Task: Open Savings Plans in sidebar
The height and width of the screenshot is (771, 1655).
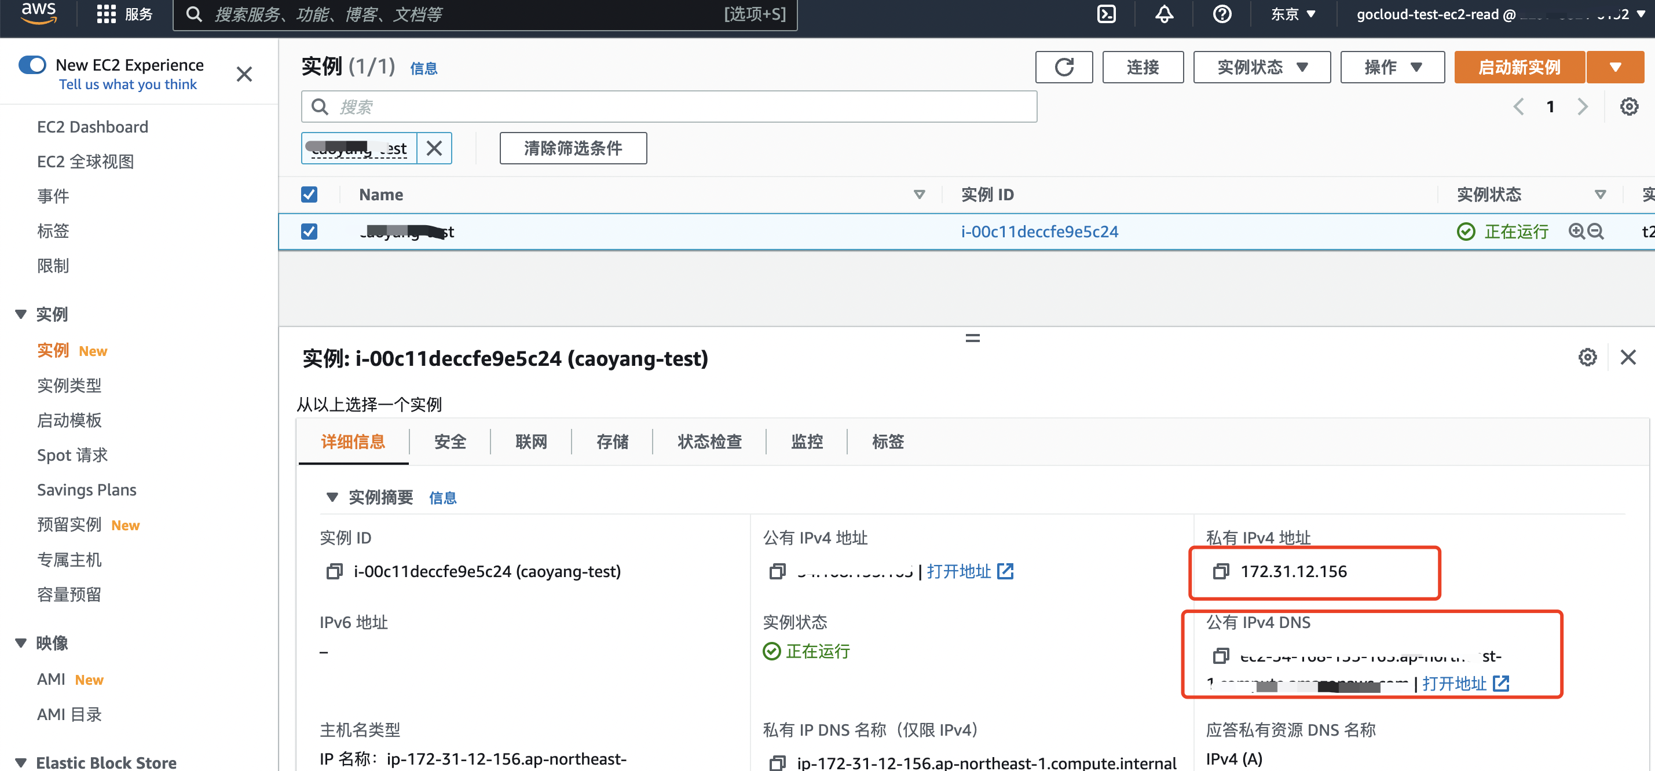Action: click(87, 490)
